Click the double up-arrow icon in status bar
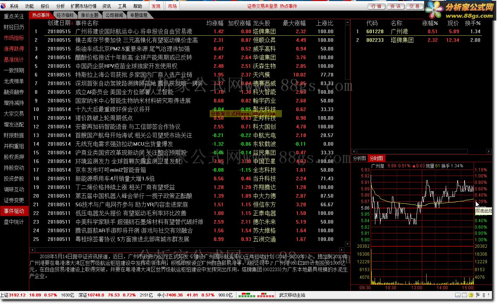This screenshot has height=304, width=497. pyautogui.click(x=484, y=295)
